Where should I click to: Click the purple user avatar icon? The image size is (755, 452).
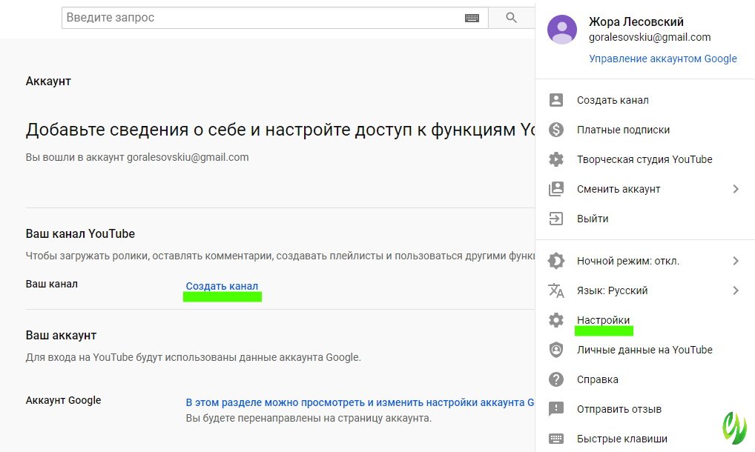tap(562, 30)
